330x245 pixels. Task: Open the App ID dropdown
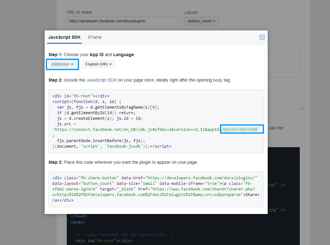point(62,64)
